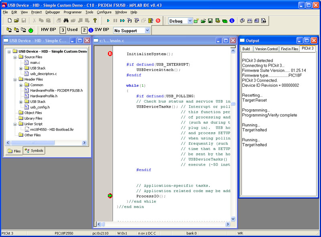Click the Build All icon

[x=250, y=21]
